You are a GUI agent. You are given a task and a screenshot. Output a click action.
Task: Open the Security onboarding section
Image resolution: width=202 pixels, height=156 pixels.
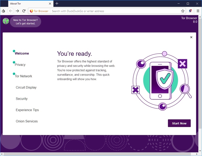click(x=22, y=99)
